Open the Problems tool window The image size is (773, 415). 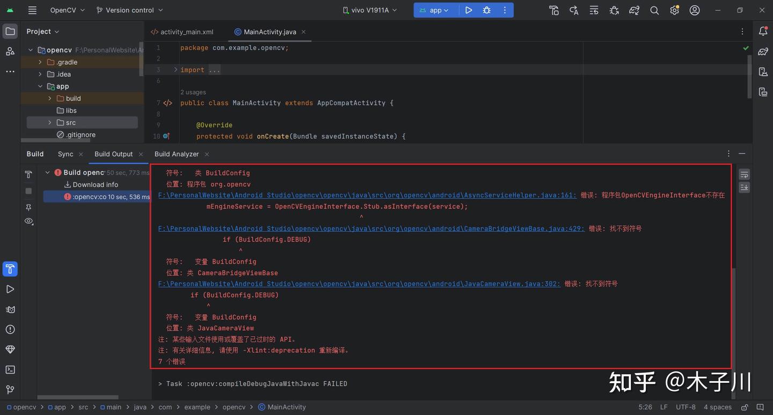[10, 329]
